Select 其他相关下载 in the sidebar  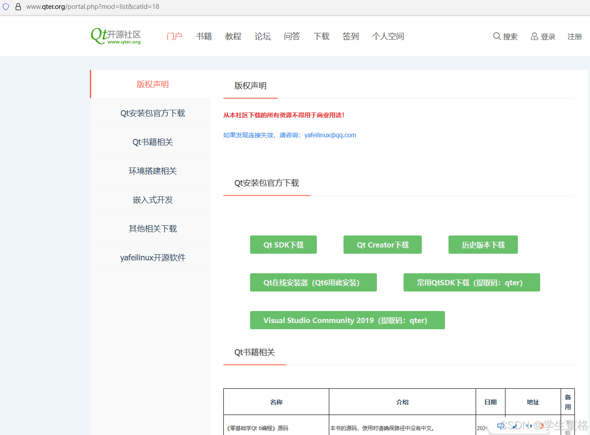[x=150, y=228]
